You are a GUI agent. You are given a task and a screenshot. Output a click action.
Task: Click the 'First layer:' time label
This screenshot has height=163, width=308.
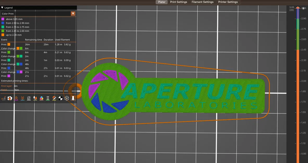tap(7, 86)
